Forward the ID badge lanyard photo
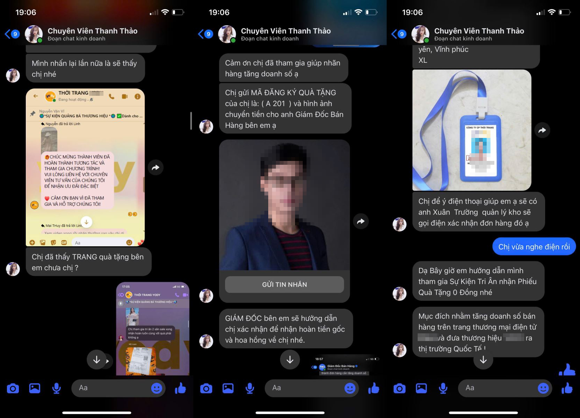 pos(542,130)
